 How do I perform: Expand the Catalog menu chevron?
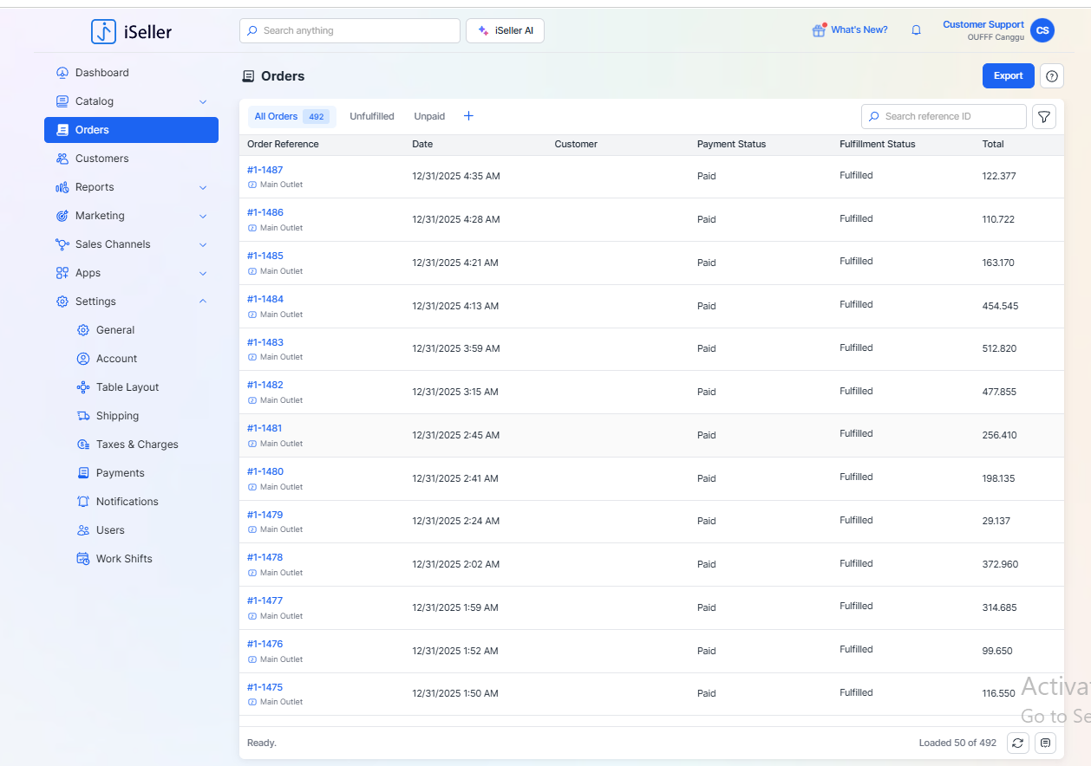203,101
